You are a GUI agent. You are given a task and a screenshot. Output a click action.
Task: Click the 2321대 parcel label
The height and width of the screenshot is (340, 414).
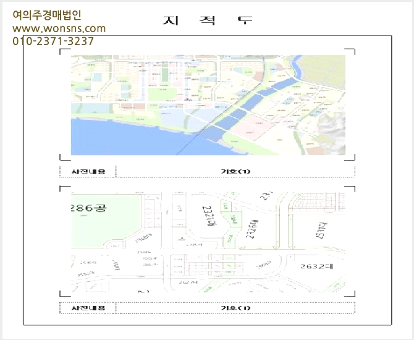pyautogui.click(x=209, y=216)
